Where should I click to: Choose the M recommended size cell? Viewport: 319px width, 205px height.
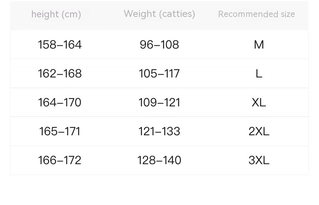(x=259, y=45)
